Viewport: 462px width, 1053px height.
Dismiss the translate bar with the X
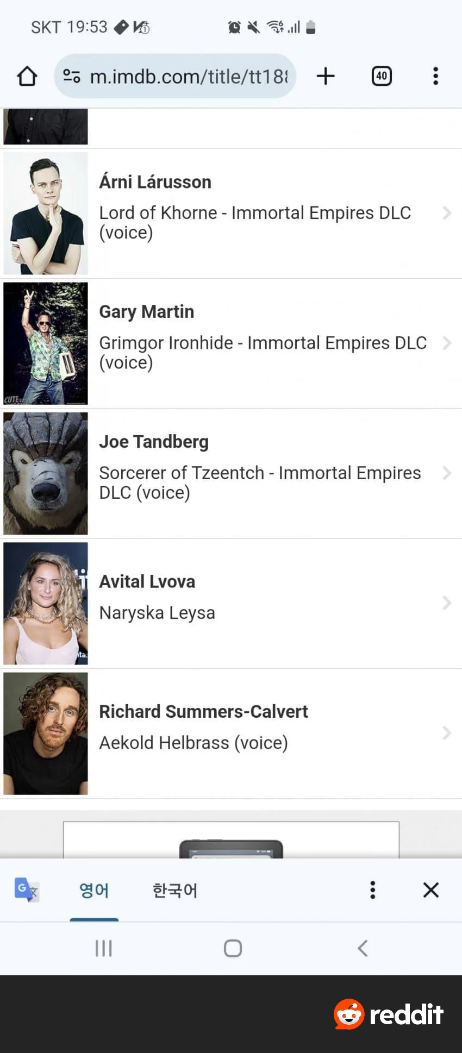tap(430, 890)
